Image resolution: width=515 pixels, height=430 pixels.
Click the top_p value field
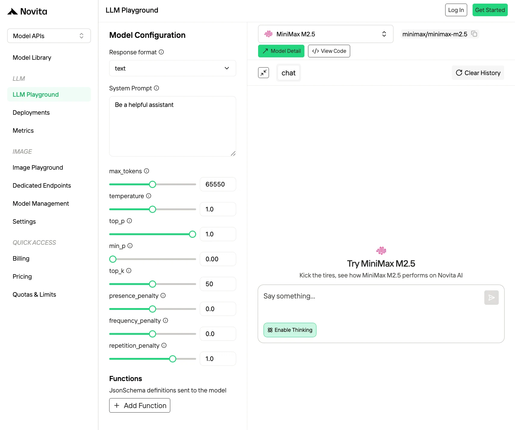[218, 234]
